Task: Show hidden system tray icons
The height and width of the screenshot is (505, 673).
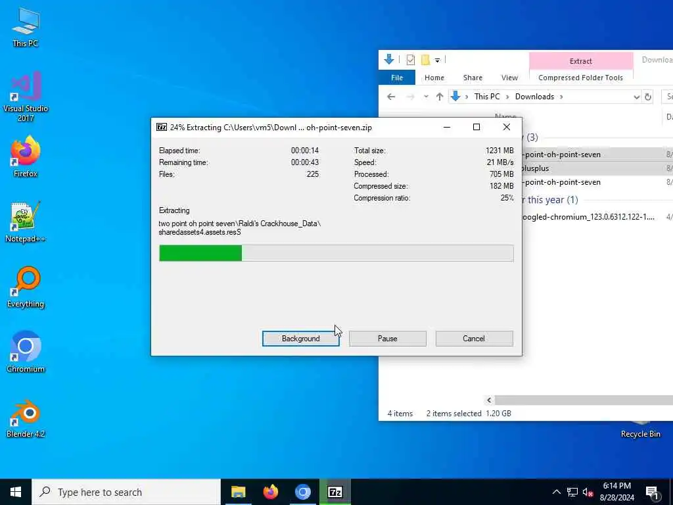Action: (x=556, y=492)
